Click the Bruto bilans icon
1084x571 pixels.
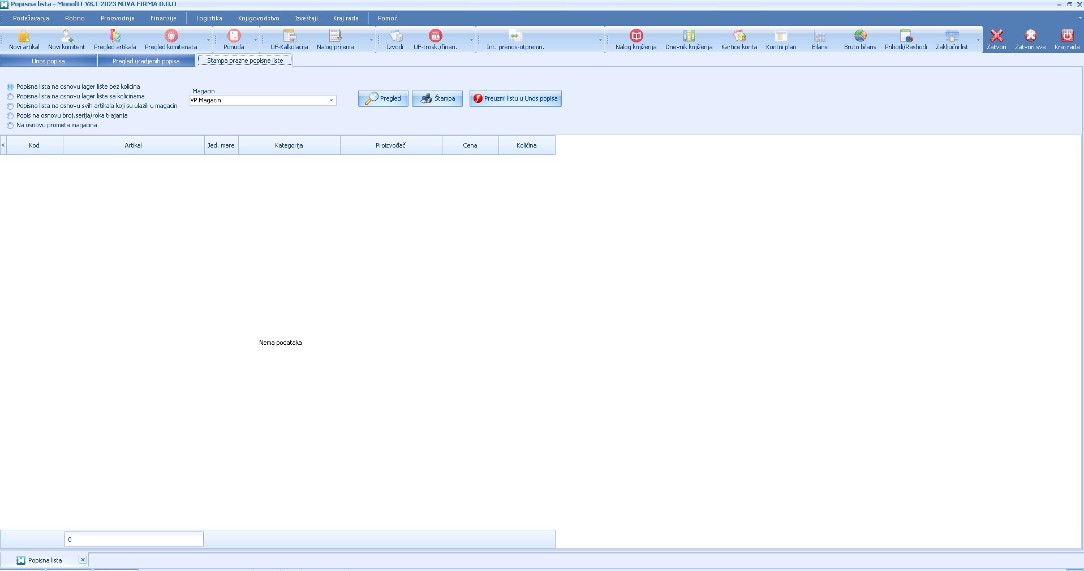click(x=860, y=40)
